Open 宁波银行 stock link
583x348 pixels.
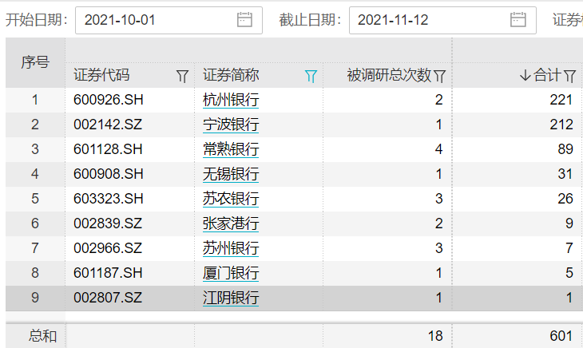point(231,125)
